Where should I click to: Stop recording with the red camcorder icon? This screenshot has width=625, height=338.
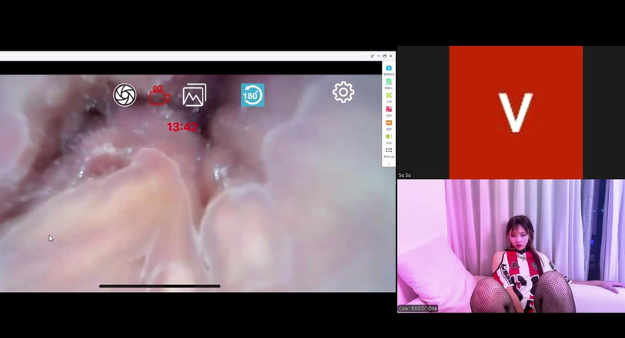159,95
